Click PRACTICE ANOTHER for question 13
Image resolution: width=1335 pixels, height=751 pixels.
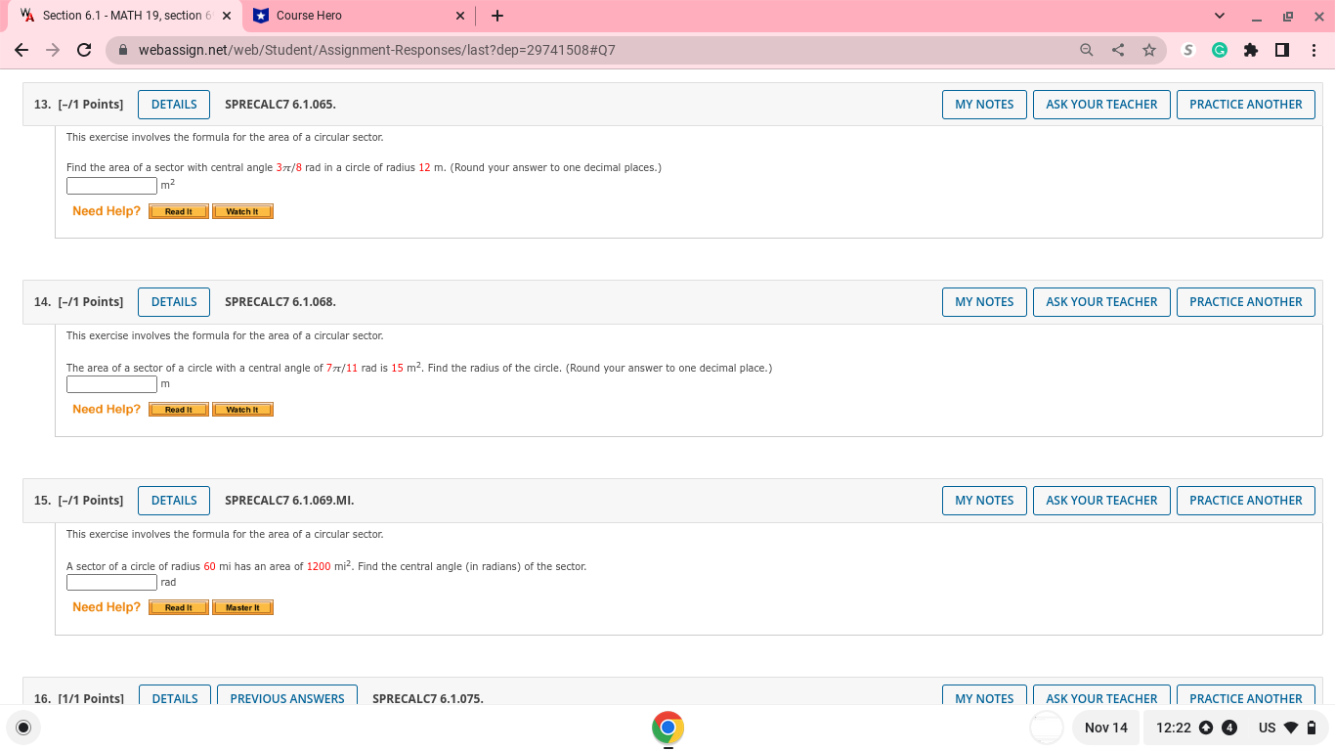pos(1246,105)
